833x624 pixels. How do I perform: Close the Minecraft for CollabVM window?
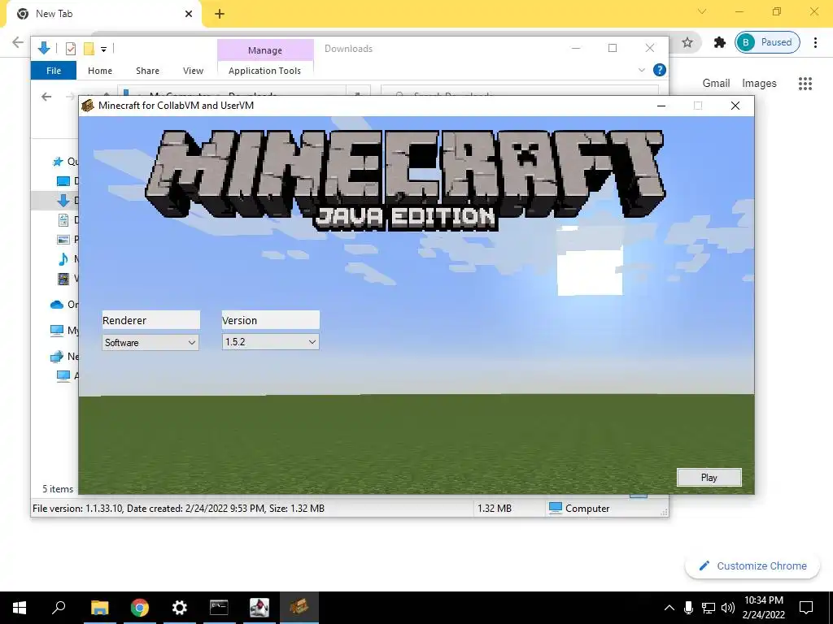pos(735,106)
